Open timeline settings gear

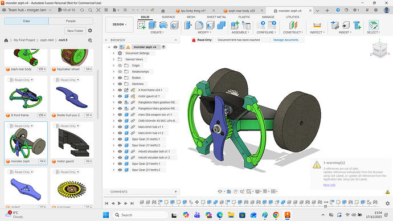387,203
